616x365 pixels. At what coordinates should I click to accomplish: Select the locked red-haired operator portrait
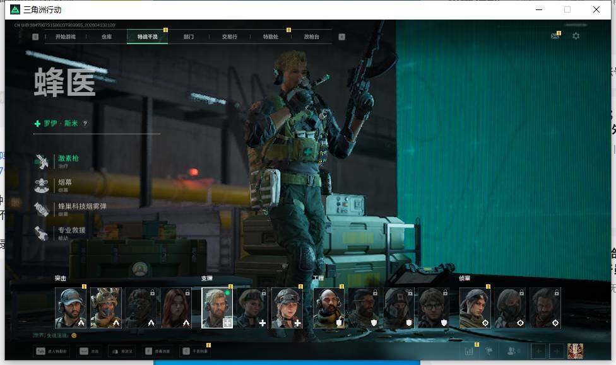click(x=176, y=308)
